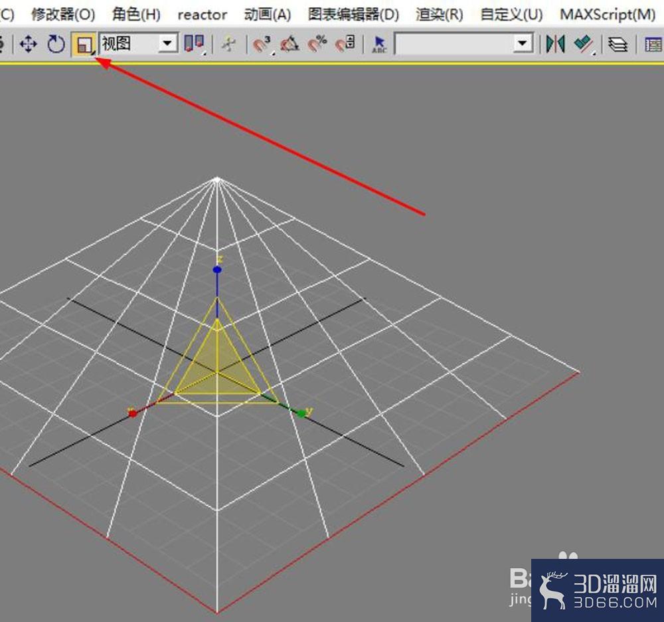Image resolution: width=664 pixels, height=622 pixels.
Task: Toggle the 3D Snaps magnet
Action: (262, 45)
